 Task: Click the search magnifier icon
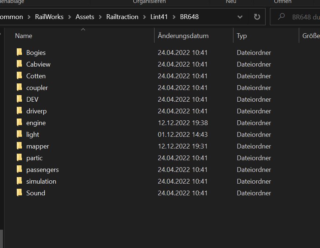[281, 17]
